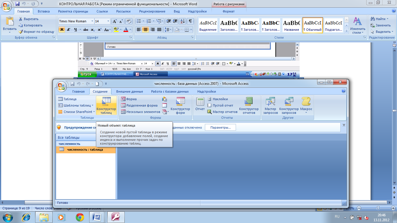Open the Выделить selection menu
The image size is (397, 223).
tap(382, 32)
